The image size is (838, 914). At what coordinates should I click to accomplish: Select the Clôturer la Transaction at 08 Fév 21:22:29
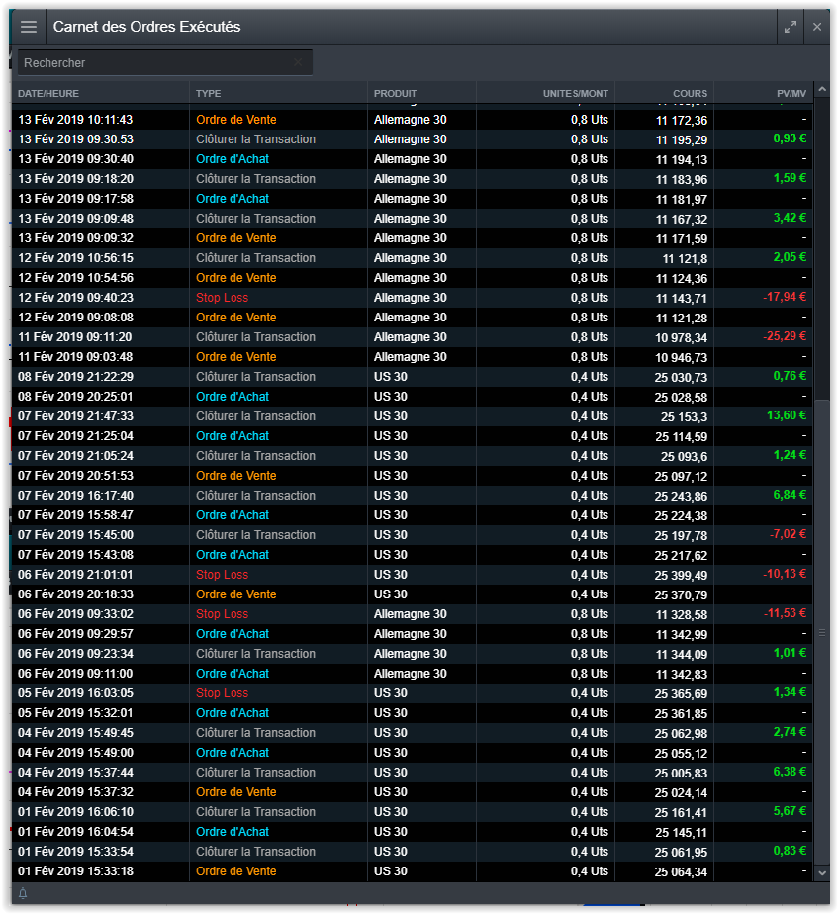click(255, 377)
